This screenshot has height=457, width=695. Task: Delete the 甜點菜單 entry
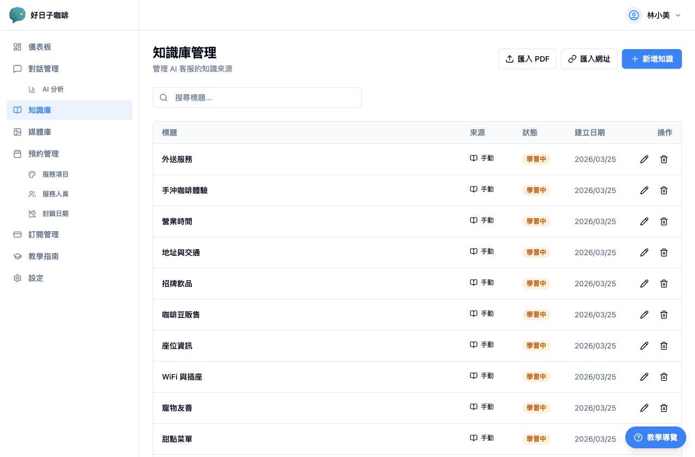tap(663, 439)
